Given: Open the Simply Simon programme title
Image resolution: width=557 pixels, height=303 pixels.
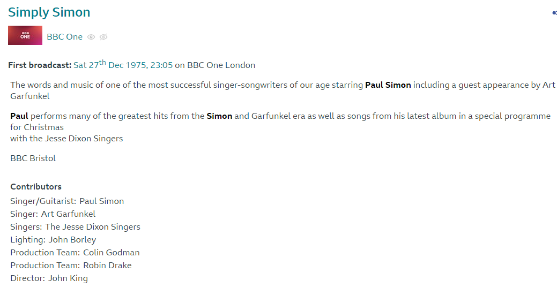Looking at the screenshot, I should [49, 12].
